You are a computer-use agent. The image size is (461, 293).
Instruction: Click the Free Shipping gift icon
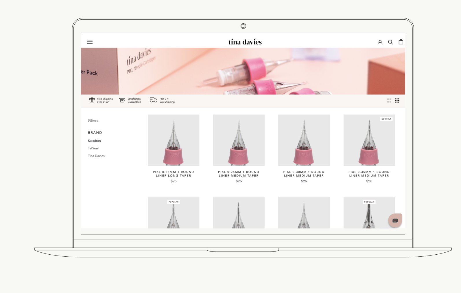(92, 100)
